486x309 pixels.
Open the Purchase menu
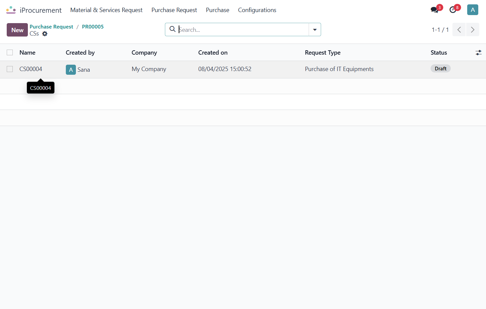tap(218, 10)
